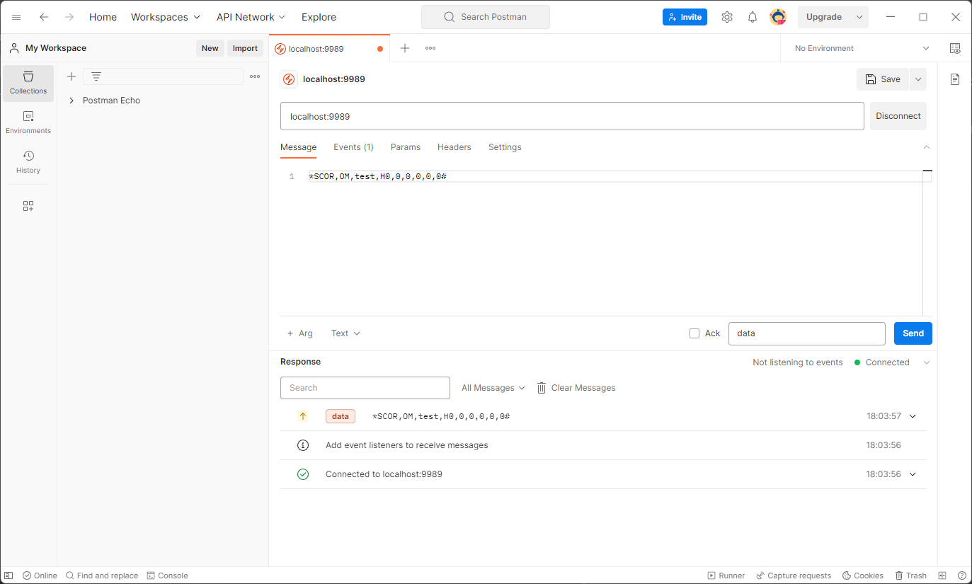Click the Disconnect button
The height and width of the screenshot is (584, 972).
[898, 116]
